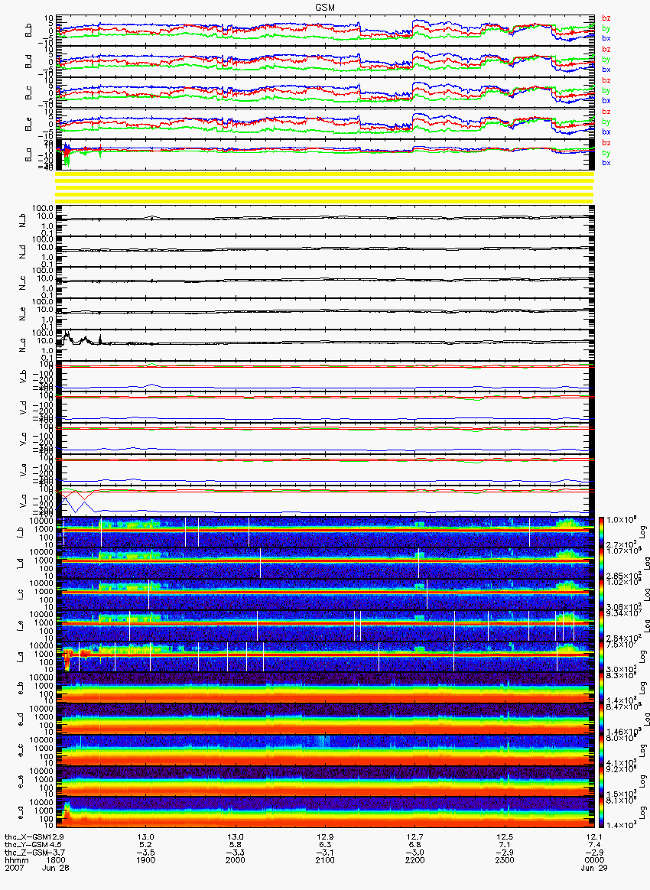Click the B_c panel axis label
Viewport: 650px width, 890px height.
[x=28, y=93]
